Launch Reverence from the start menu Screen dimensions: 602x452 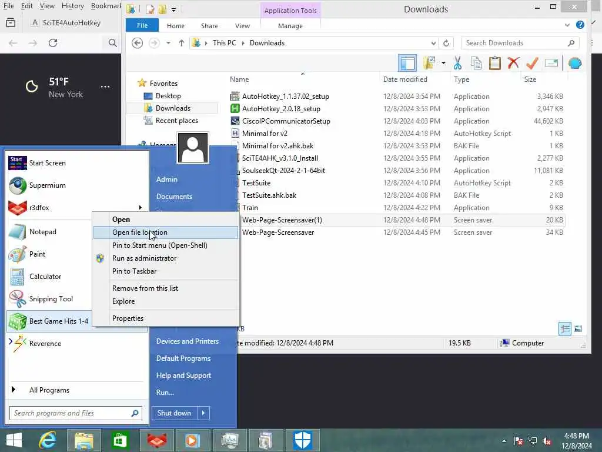(77, 344)
